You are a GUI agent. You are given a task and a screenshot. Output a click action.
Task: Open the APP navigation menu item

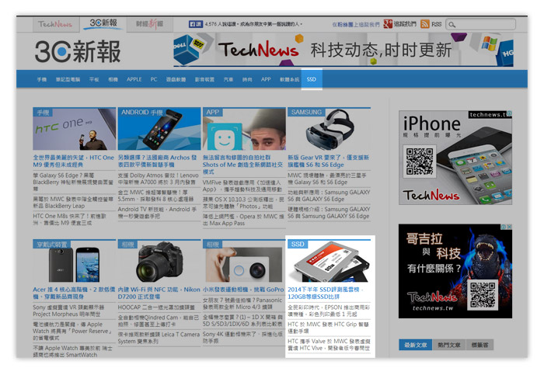pyautogui.click(x=266, y=79)
